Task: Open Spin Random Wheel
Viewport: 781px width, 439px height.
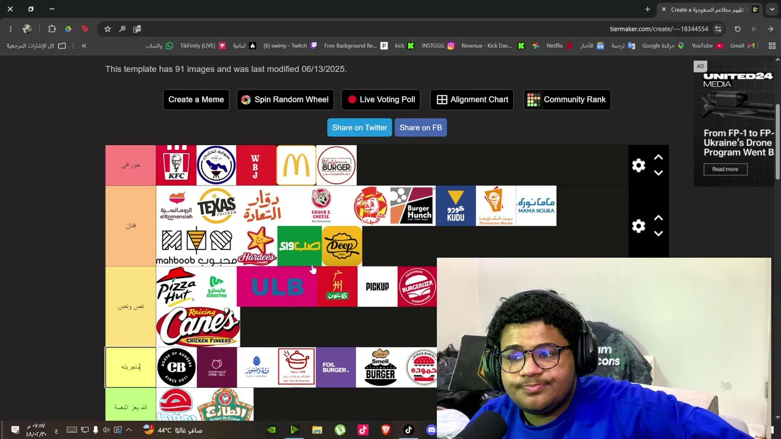Action: point(285,99)
